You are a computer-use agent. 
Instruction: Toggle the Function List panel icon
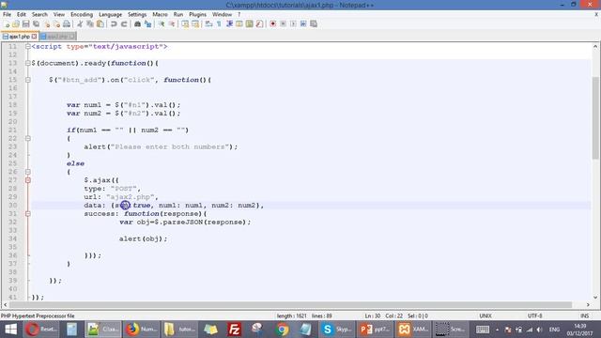(259, 24)
